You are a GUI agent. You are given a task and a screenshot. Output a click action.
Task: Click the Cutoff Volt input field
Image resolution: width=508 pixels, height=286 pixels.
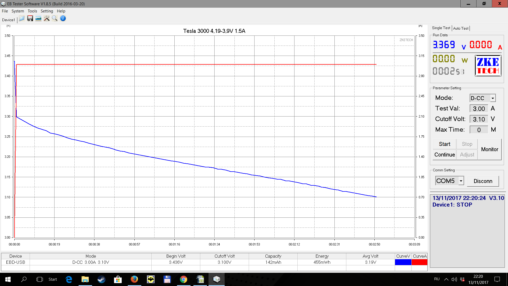479,119
